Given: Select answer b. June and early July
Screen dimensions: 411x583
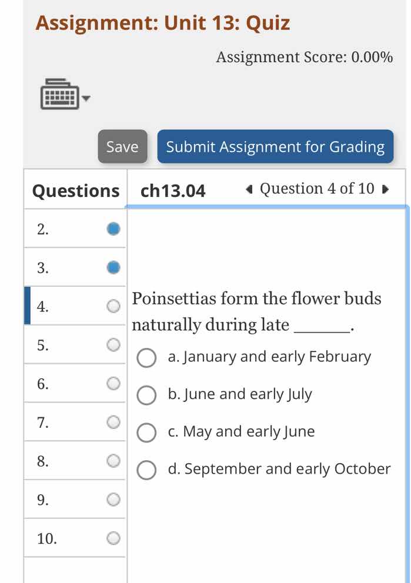Looking at the screenshot, I should click(x=146, y=395).
